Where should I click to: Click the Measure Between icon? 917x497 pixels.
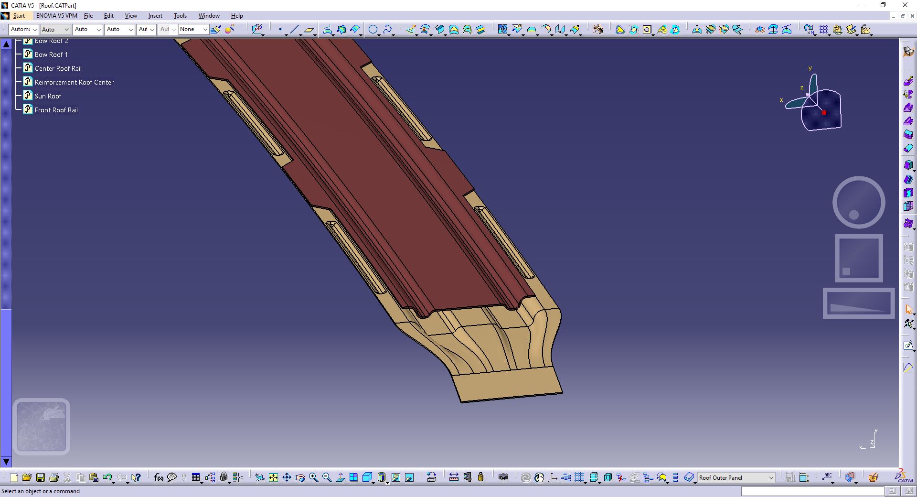pos(454,477)
